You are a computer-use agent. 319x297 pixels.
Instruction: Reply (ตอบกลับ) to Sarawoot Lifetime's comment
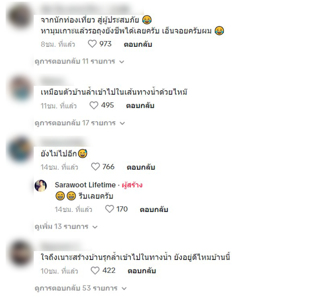coord(154,210)
